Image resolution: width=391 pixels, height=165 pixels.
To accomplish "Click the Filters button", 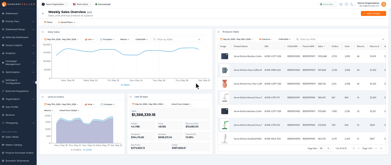I will click(x=48, y=22).
